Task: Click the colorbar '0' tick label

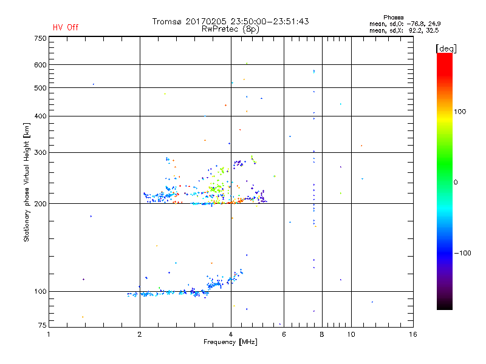Action: point(456,182)
